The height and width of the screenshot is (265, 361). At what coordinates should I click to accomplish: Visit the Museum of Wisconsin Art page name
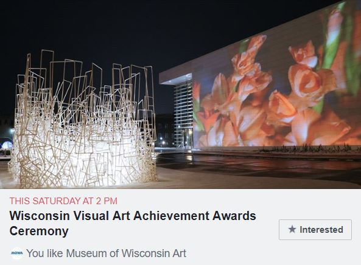[x=126, y=253]
